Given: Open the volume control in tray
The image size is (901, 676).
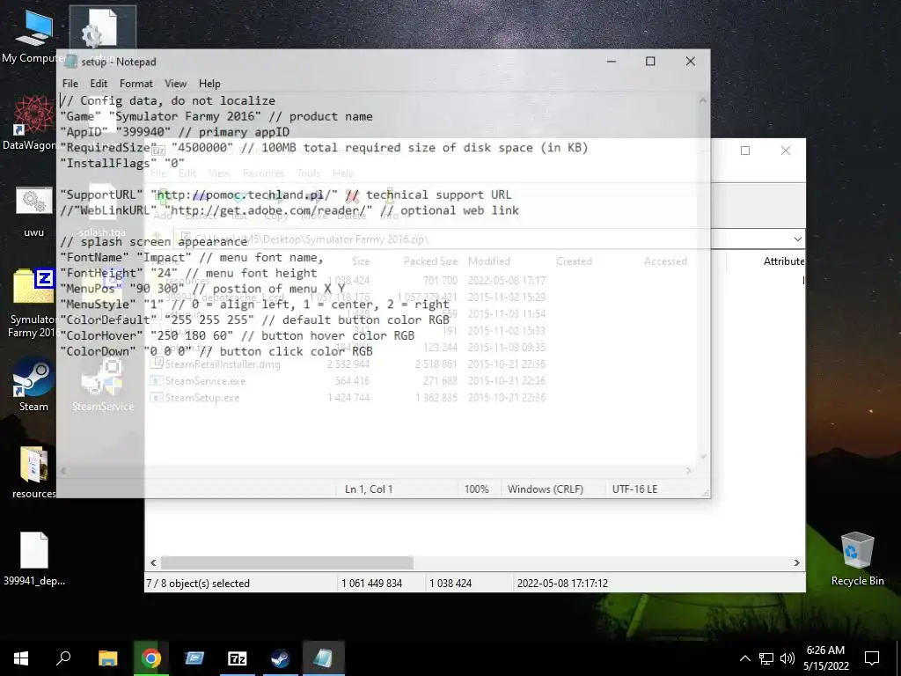Looking at the screenshot, I should (x=787, y=658).
